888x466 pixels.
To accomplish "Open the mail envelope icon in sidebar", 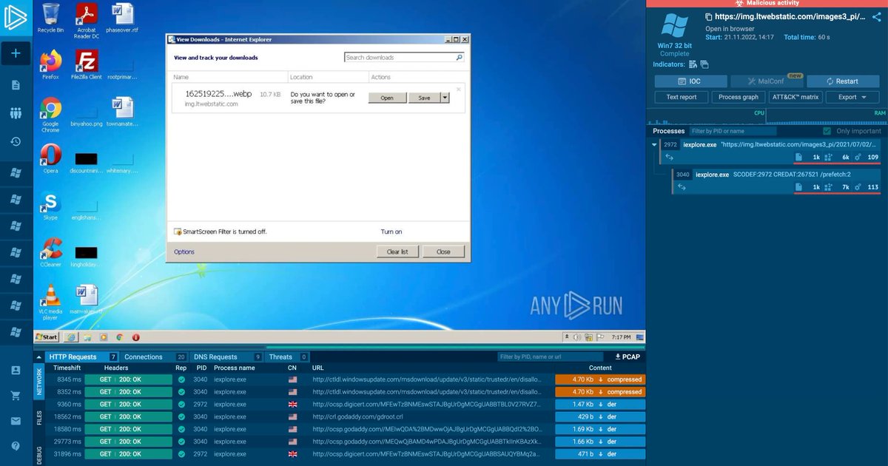I will pyautogui.click(x=16, y=421).
